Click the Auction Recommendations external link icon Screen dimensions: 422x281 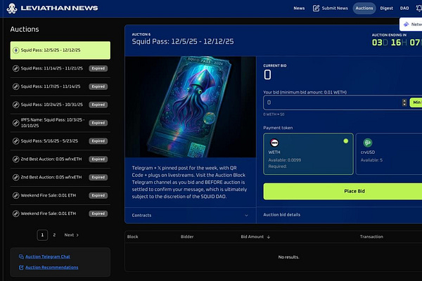21,268
